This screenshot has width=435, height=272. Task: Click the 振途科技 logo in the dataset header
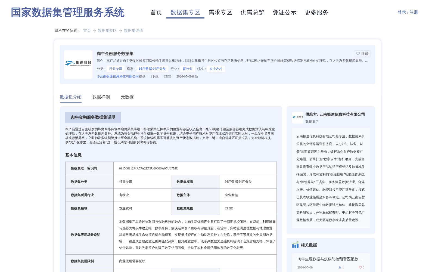coord(78,64)
